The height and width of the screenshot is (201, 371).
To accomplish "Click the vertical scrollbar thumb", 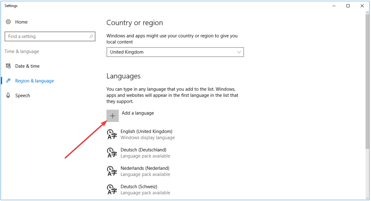I will [367, 82].
